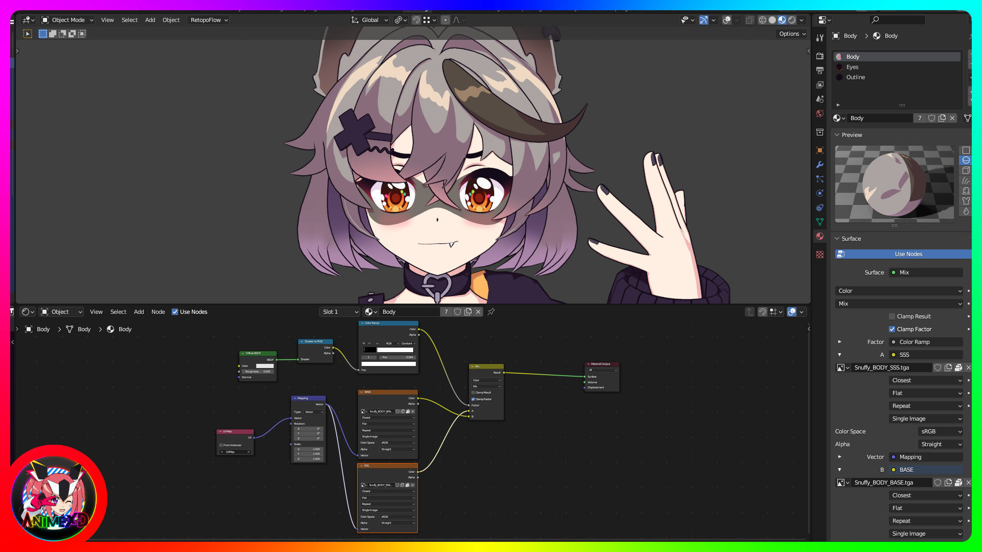Click the Diffuse BSDF color swatch
Image resolution: width=982 pixels, height=552 pixels.
click(264, 366)
